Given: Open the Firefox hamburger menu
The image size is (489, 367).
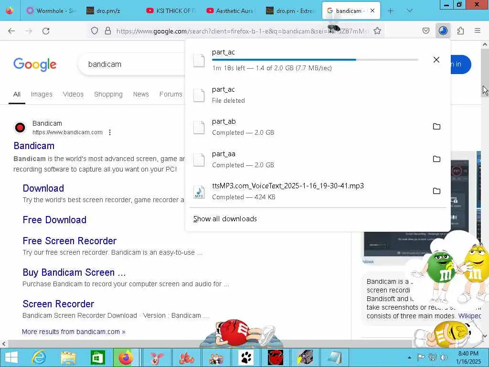Looking at the screenshot, I should tap(478, 31).
